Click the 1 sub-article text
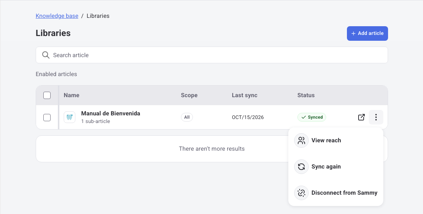This screenshot has height=214, width=423. [x=95, y=121]
